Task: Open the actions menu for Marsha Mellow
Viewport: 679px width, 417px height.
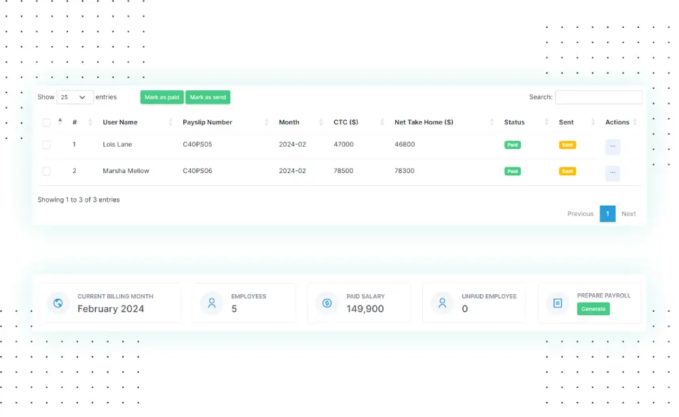Action: tap(612, 173)
